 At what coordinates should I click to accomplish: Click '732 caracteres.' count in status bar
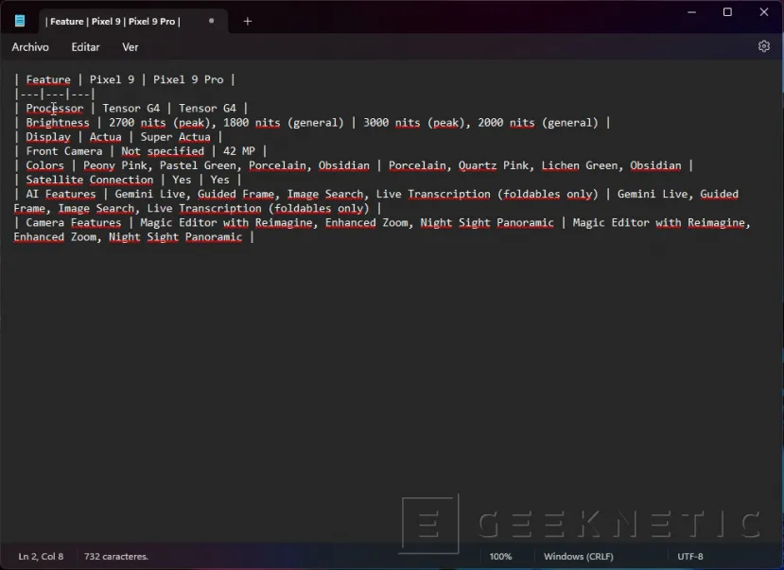coord(116,556)
